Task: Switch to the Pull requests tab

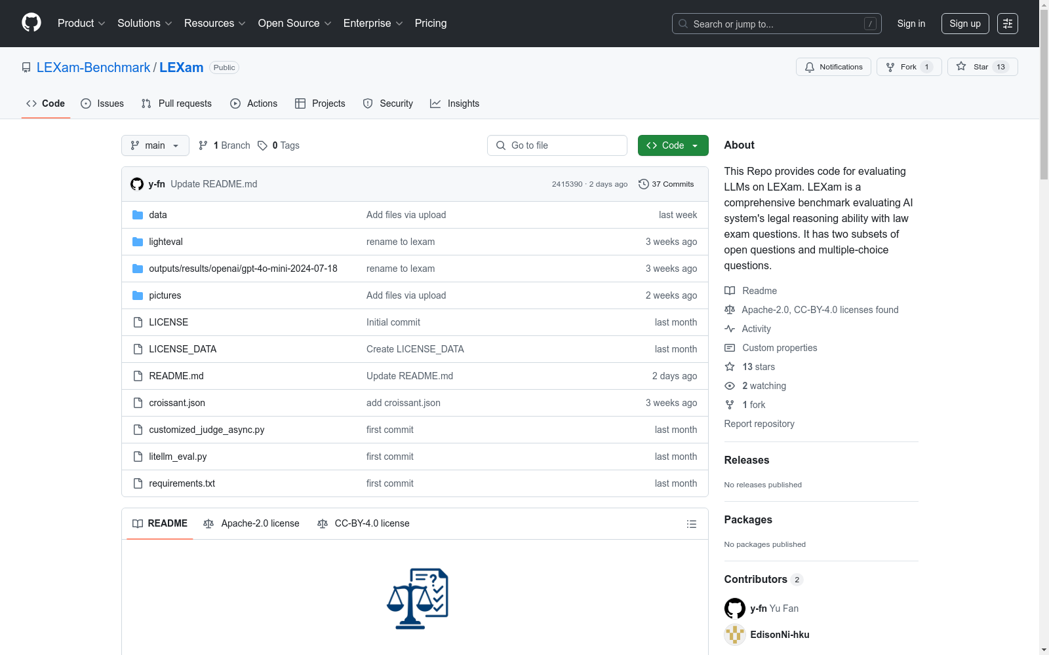Action: pos(176,103)
